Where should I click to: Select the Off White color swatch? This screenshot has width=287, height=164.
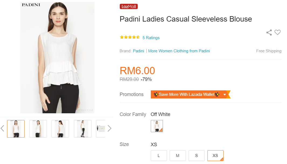tap(157, 126)
